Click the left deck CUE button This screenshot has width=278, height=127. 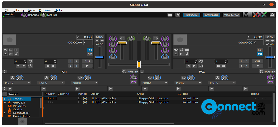tap(87, 62)
